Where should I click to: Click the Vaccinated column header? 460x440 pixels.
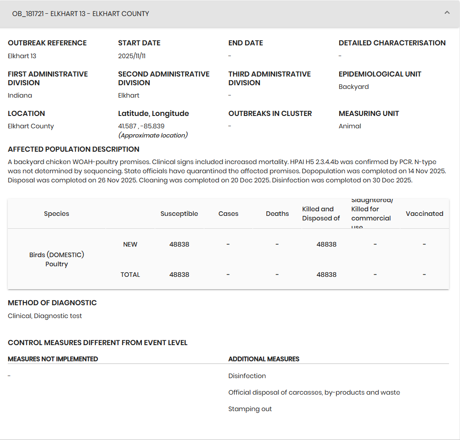click(424, 214)
